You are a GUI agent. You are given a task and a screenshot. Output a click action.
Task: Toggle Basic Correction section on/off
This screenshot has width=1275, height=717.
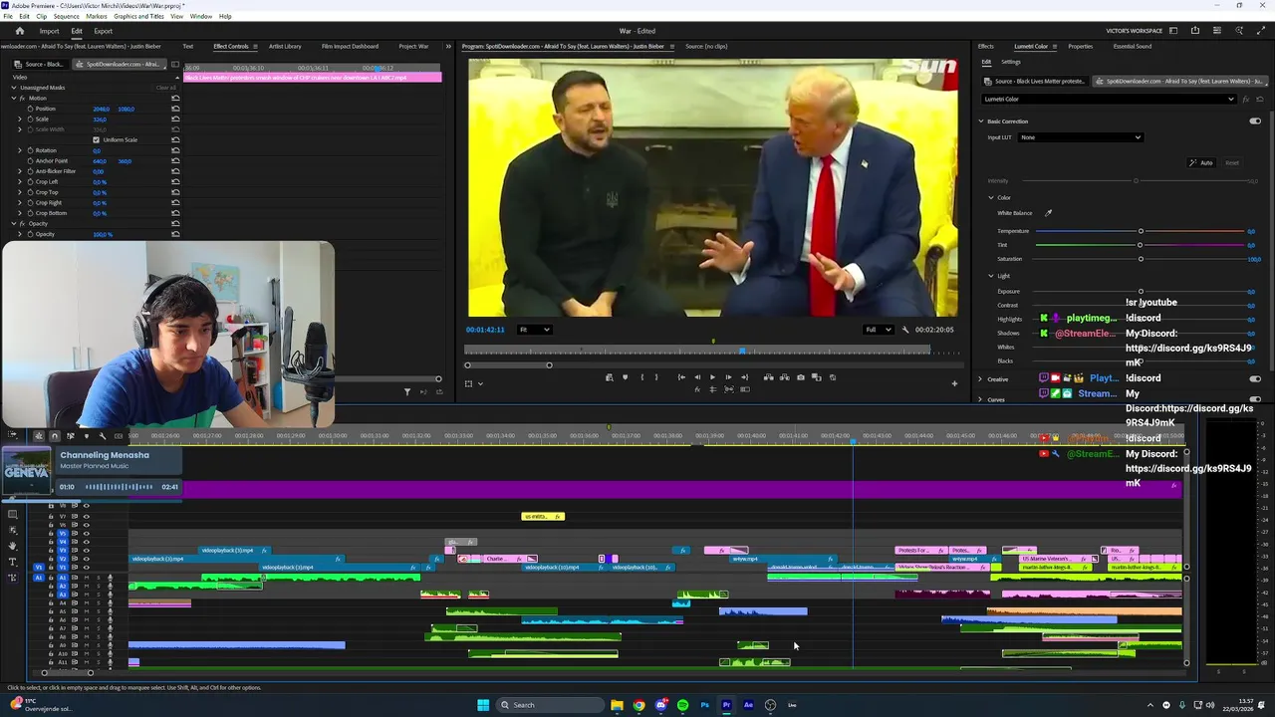(x=1255, y=121)
